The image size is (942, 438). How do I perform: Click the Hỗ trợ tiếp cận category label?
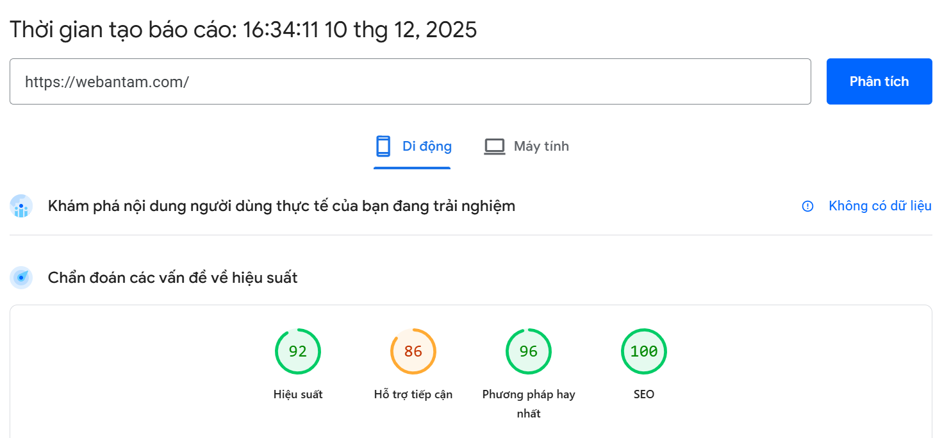[413, 394]
